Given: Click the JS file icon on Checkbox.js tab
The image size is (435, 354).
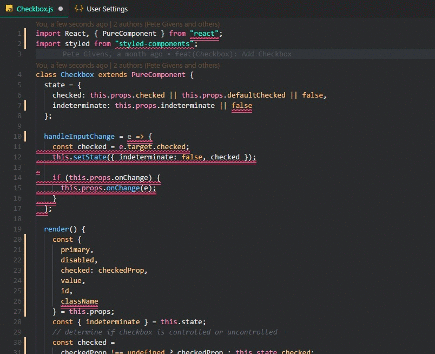Looking at the screenshot, I should click(9, 8).
